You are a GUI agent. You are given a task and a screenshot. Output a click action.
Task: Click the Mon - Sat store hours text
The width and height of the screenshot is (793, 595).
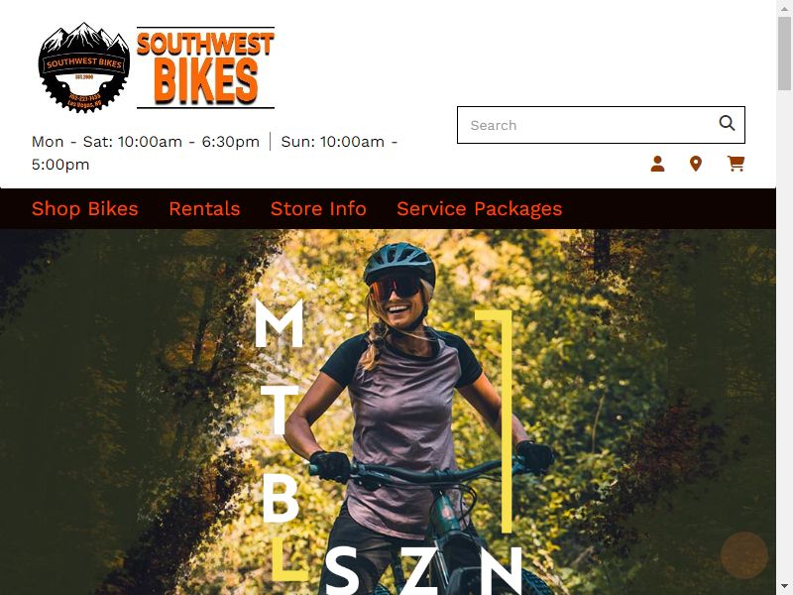146,142
